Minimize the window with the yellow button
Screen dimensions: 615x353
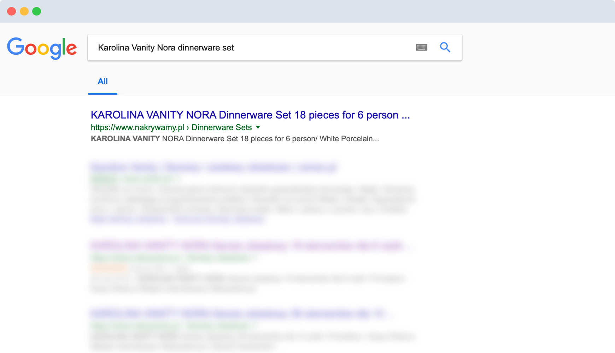pyautogui.click(x=24, y=11)
